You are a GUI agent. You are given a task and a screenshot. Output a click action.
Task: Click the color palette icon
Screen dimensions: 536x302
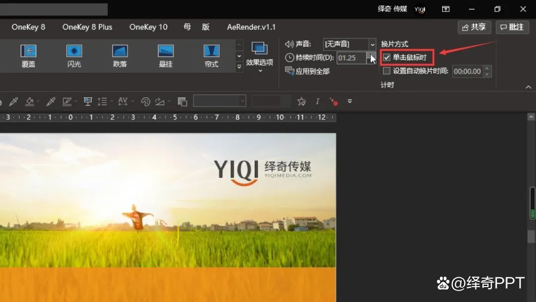click(145, 102)
